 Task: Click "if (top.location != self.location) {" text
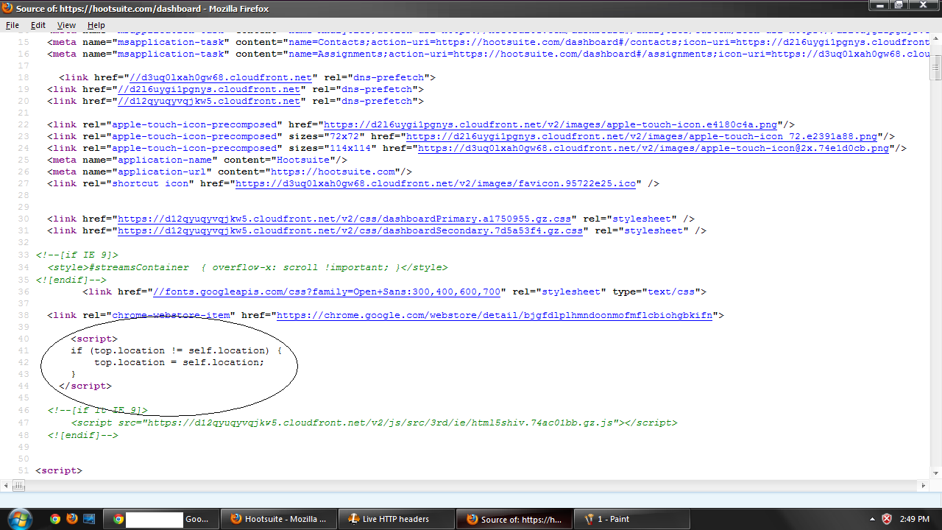coord(177,350)
